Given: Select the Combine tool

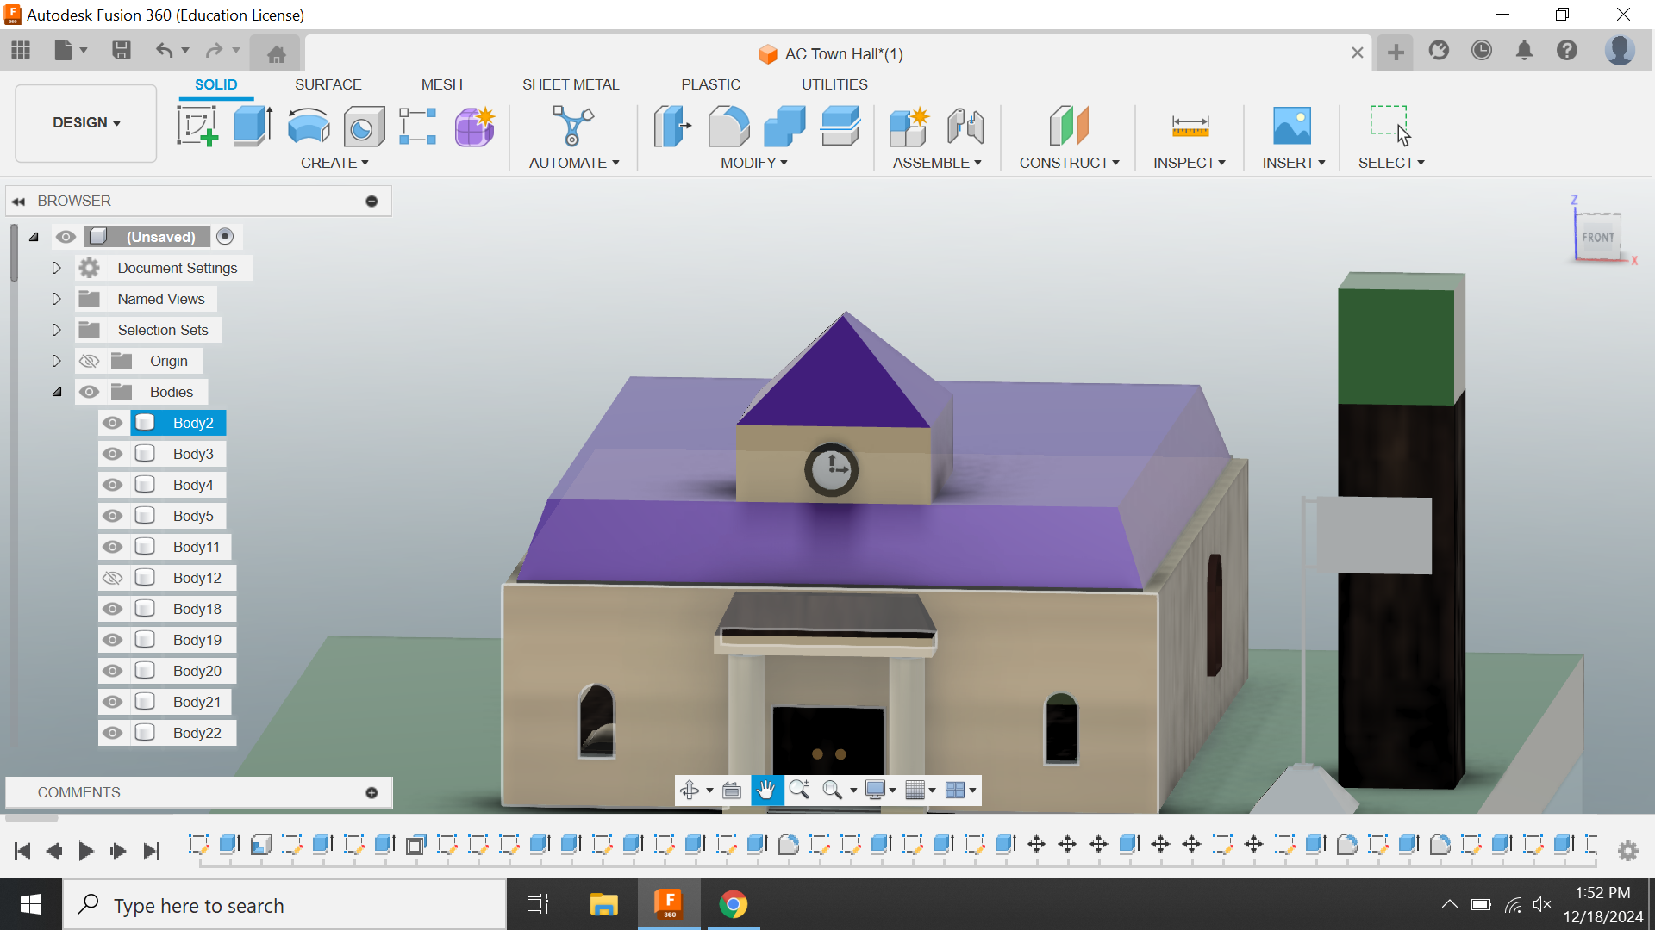Looking at the screenshot, I should pyautogui.click(x=784, y=126).
